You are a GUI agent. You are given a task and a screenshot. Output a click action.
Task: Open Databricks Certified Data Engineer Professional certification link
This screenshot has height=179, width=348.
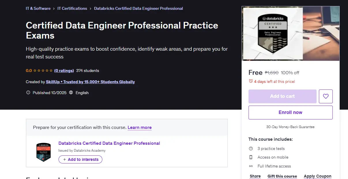(109, 143)
